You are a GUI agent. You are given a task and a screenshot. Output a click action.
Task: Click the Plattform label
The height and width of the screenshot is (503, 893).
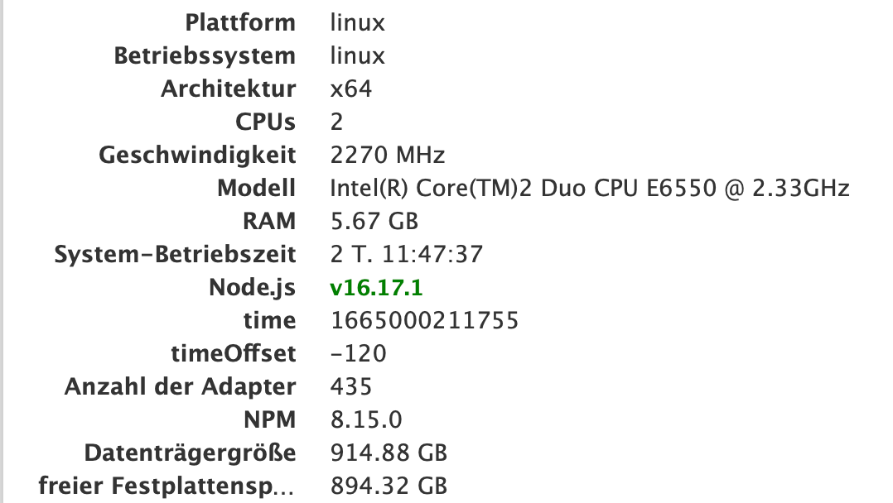(239, 23)
